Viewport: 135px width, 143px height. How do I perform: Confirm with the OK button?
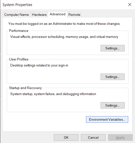[66, 137]
